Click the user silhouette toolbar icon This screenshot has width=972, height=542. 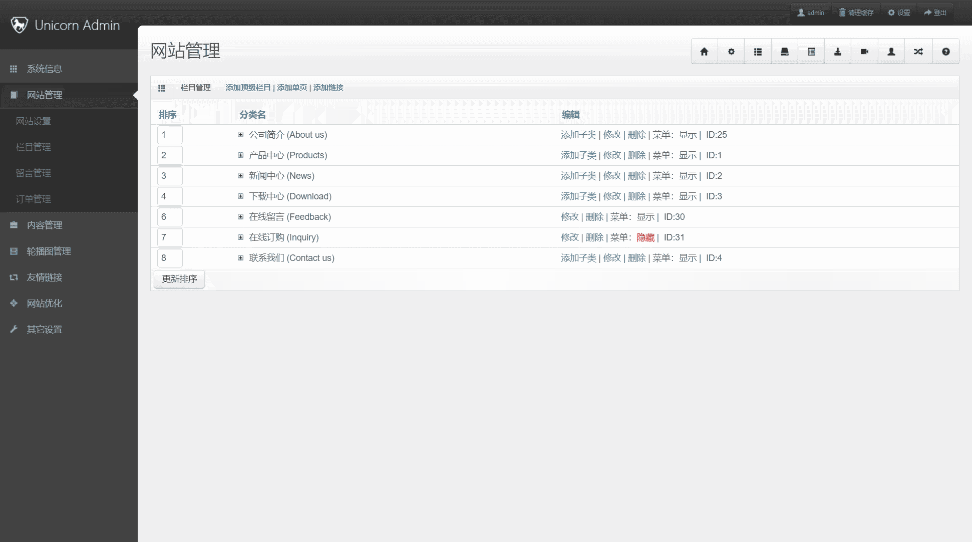pos(891,52)
